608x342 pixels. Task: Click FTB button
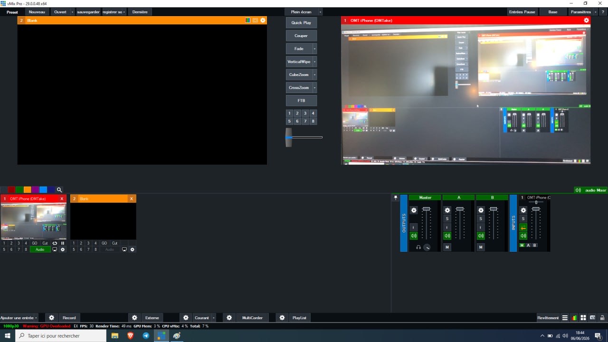(x=301, y=101)
